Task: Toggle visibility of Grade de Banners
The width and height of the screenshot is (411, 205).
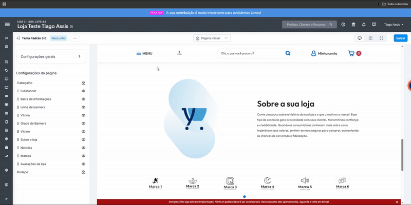Action: [83, 124]
